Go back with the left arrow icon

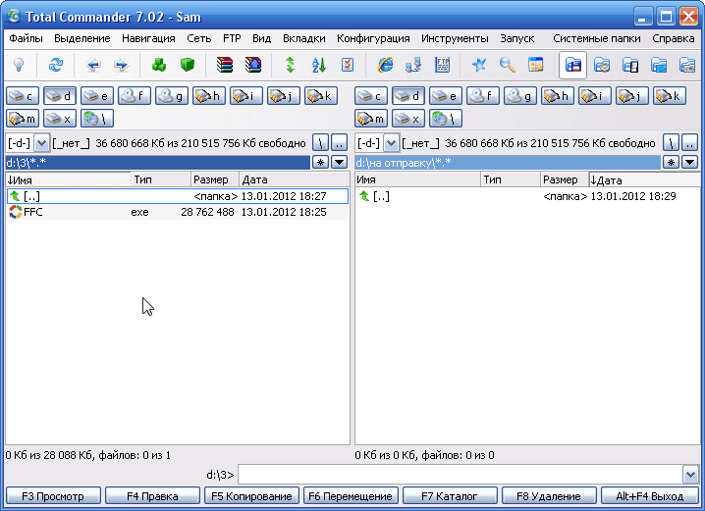pos(93,65)
